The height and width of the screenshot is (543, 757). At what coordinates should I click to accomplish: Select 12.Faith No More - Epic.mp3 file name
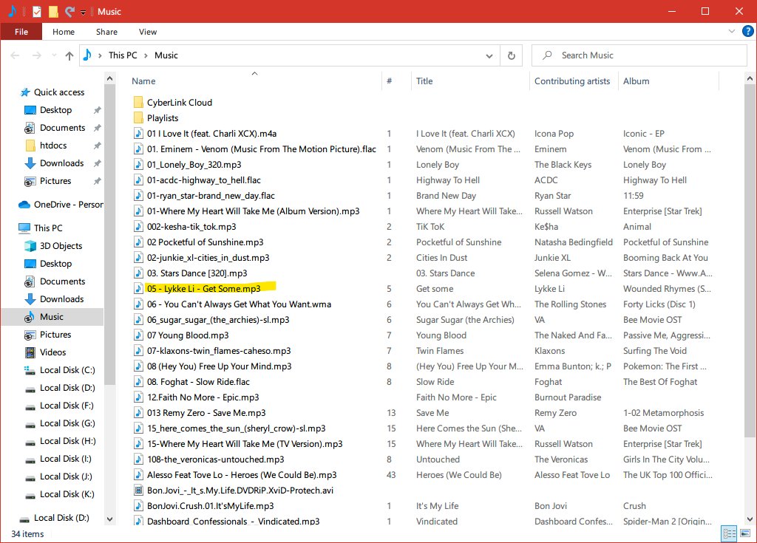(x=203, y=397)
